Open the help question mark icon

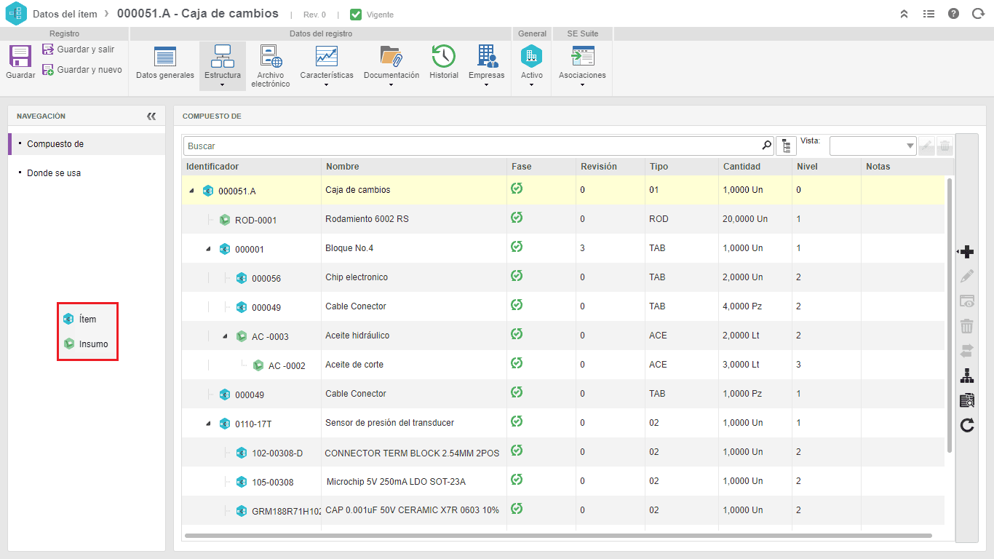pyautogui.click(x=953, y=14)
